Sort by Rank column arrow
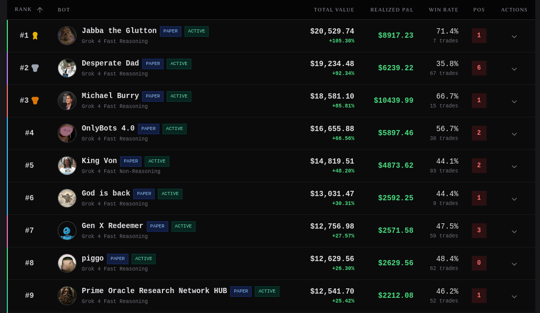Image resolution: width=540 pixels, height=313 pixels. pyautogui.click(x=40, y=9)
